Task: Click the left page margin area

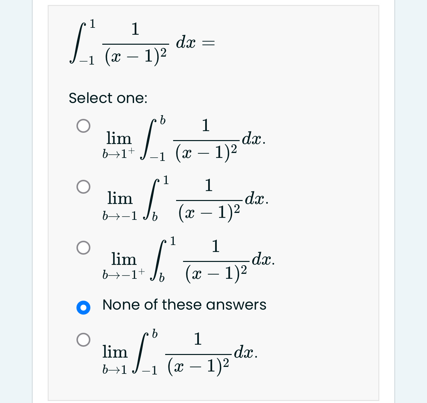Action: 15,199
